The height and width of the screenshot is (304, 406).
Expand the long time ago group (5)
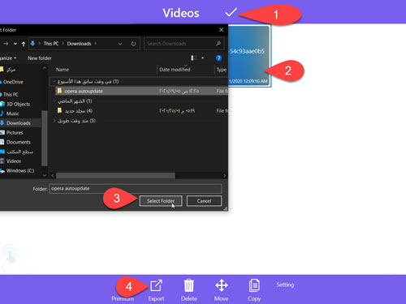click(x=54, y=121)
